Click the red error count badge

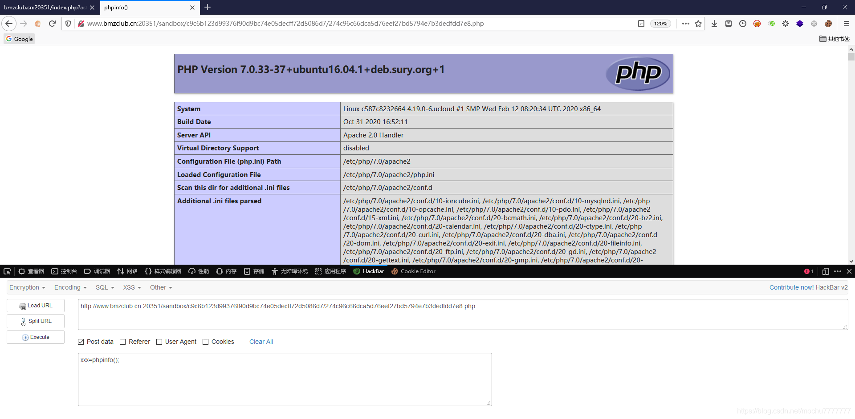809,271
